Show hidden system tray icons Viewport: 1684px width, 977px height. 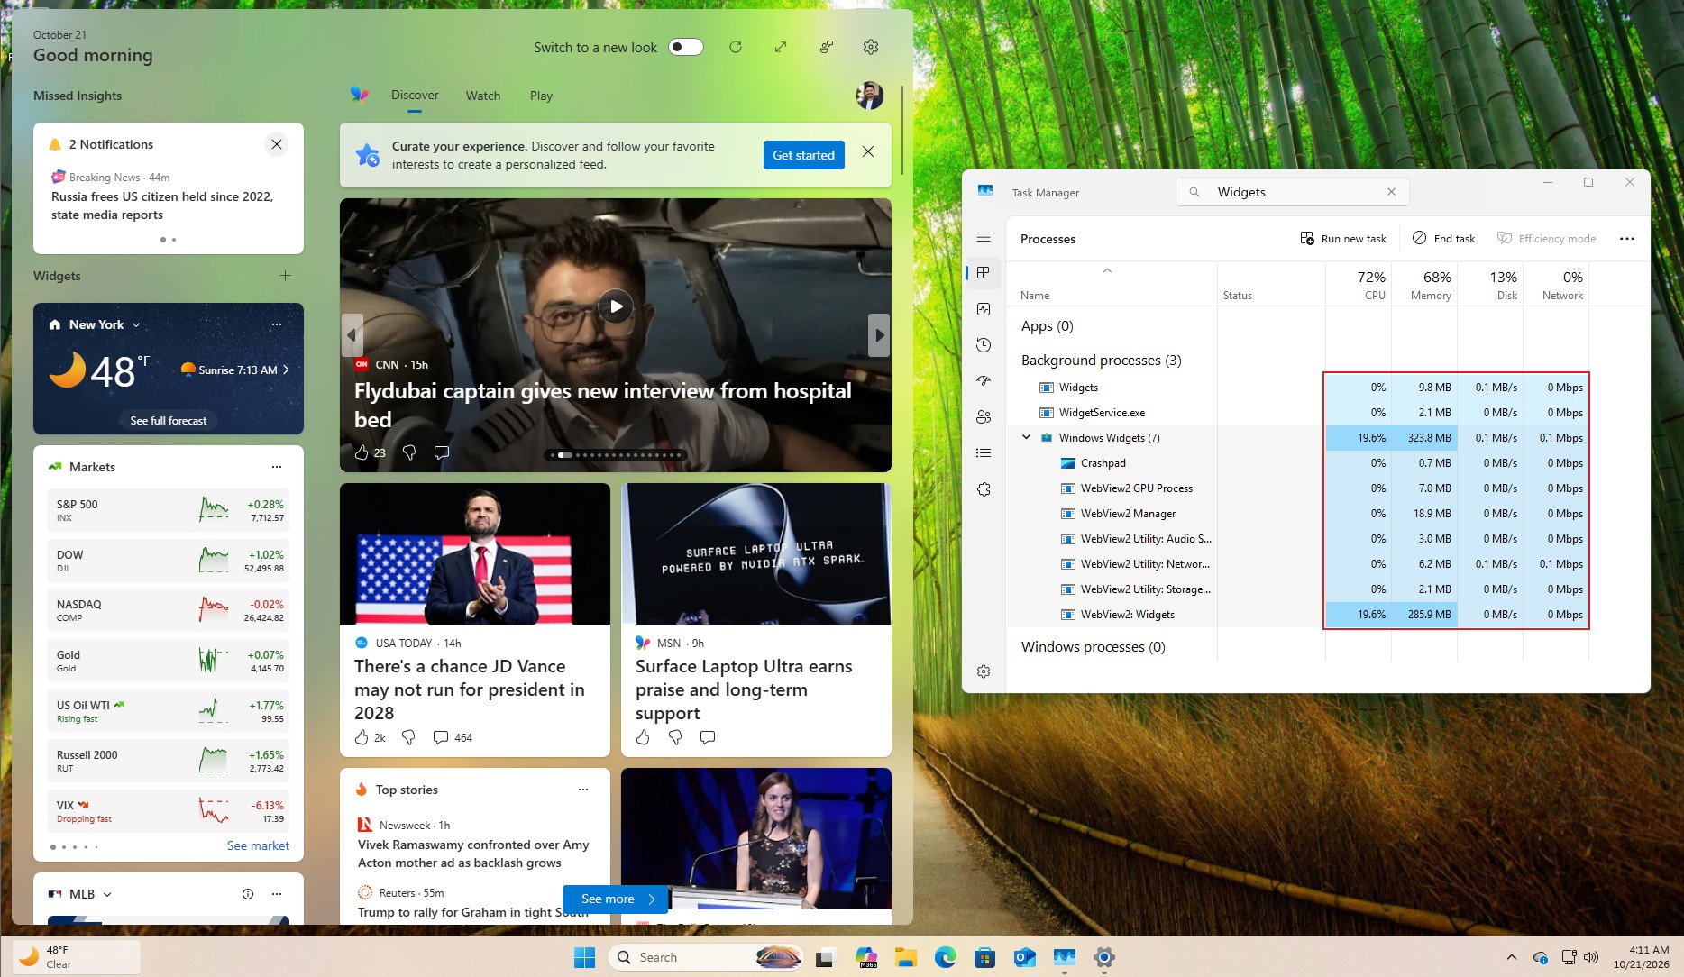(x=1512, y=957)
